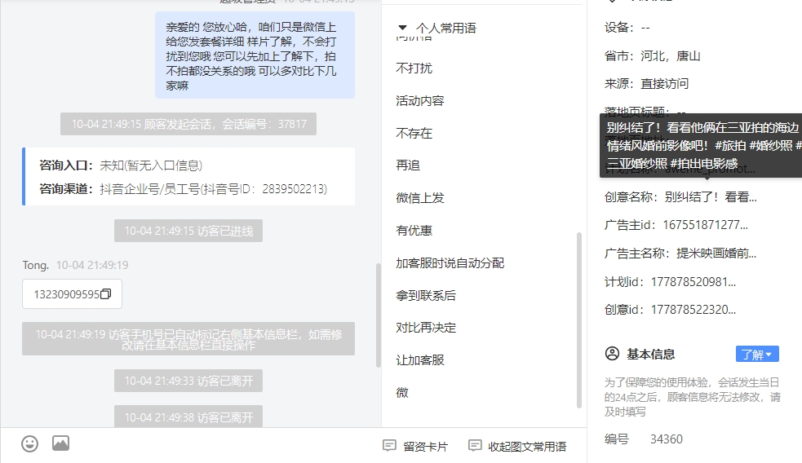This screenshot has height=463, width=802.
Task: Click the 留资卡片 card icon
Action: click(389, 446)
